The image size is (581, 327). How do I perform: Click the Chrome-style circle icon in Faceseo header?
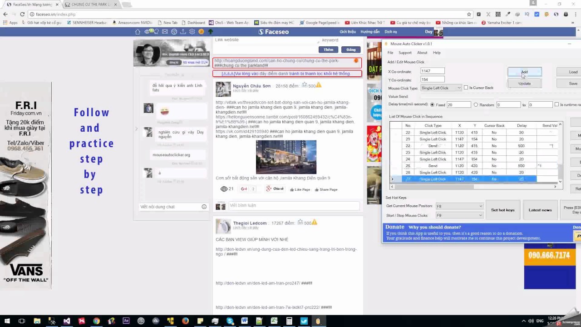[x=174, y=32]
